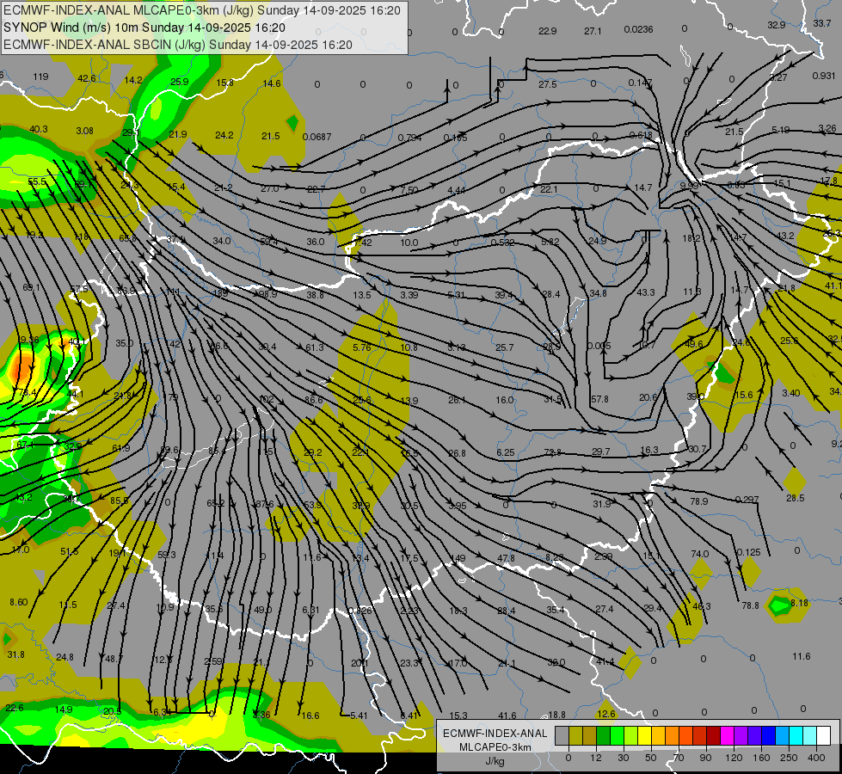The height and width of the screenshot is (774, 842).
Task: Click the olive swatch in the legend
Action: click(576, 736)
